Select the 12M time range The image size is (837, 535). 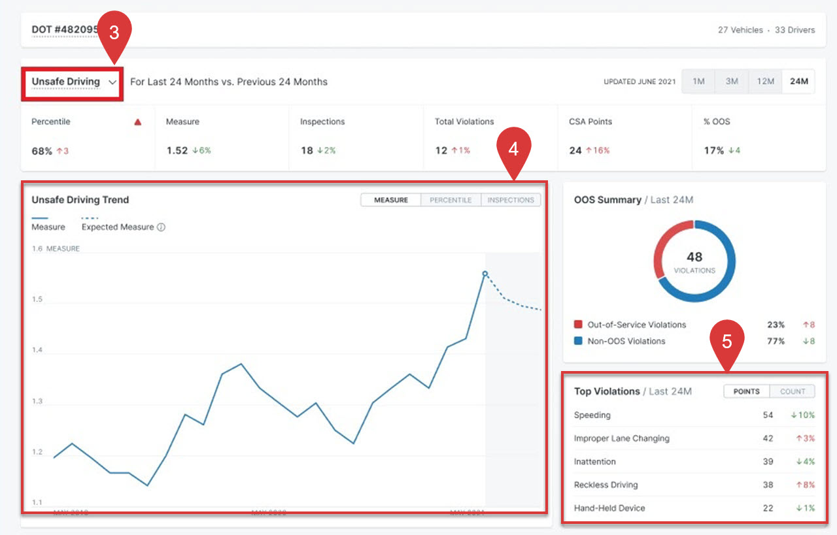[x=765, y=82]
